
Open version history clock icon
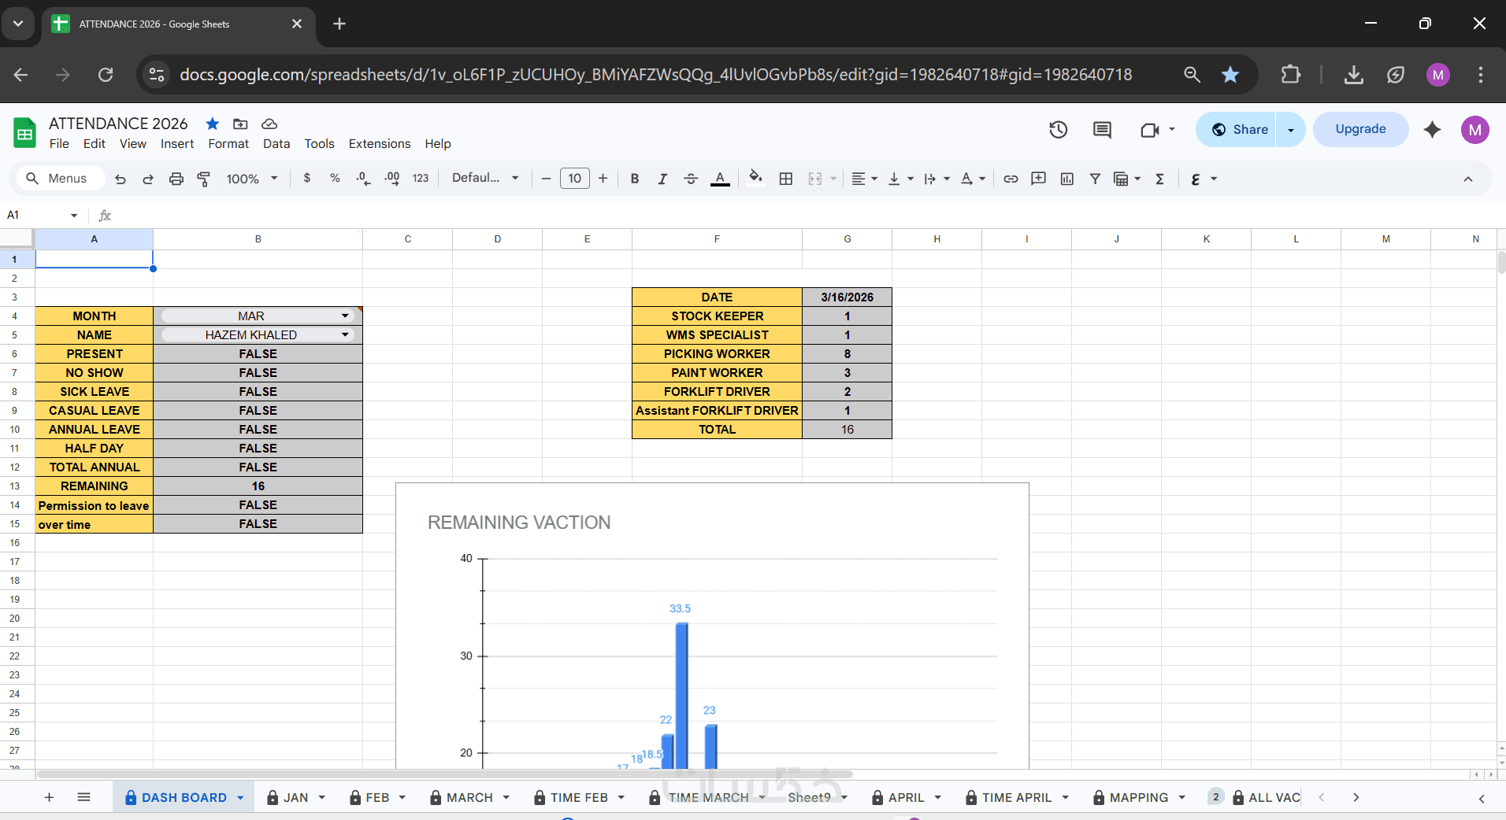tap(1058, 130)
